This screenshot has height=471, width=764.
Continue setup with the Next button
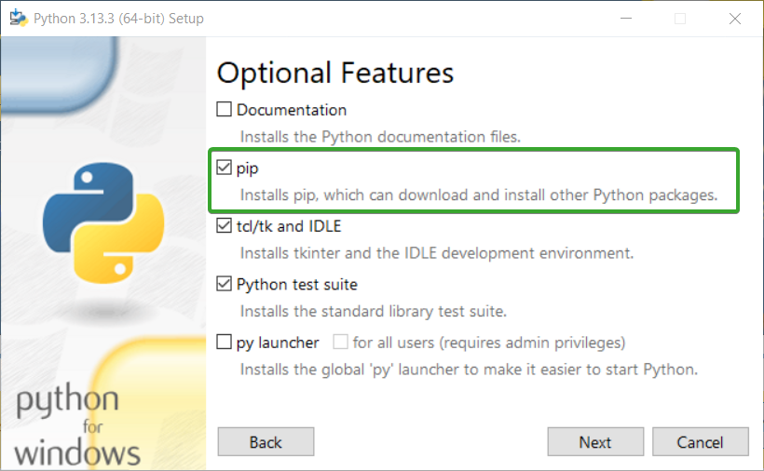pos(595,442)
